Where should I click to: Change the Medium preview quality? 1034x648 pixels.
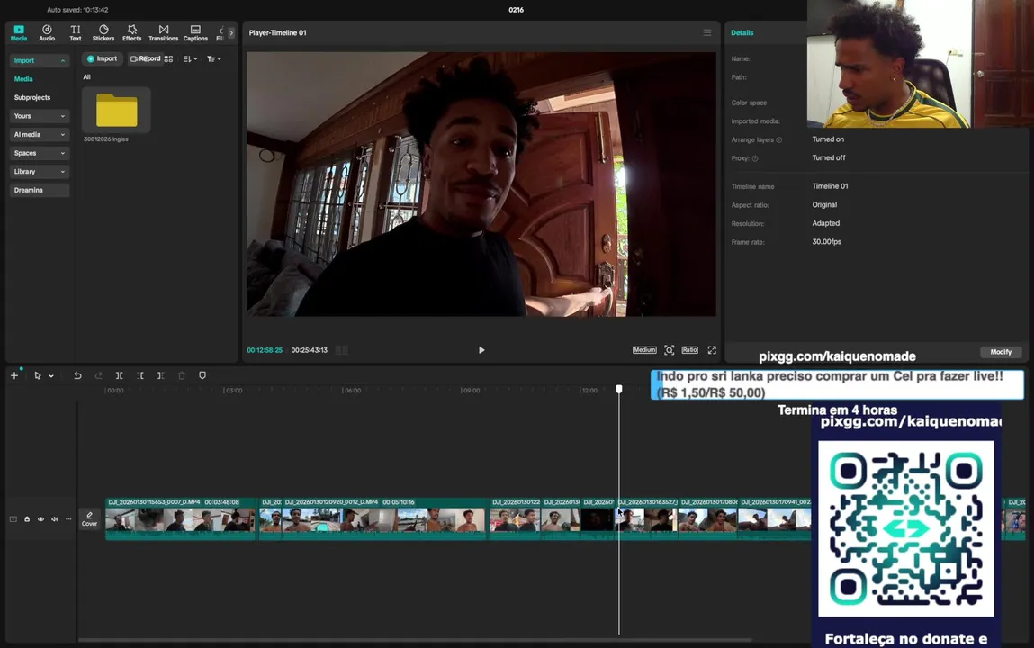coord(644,350)
